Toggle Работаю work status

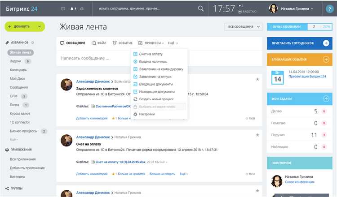pyautogui.click(x=248, y=12)
